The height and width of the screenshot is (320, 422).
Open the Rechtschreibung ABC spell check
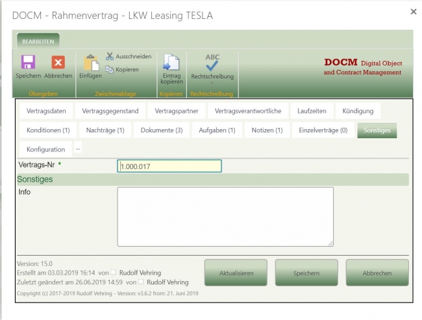pyautogui.click(x=212, y=62)
